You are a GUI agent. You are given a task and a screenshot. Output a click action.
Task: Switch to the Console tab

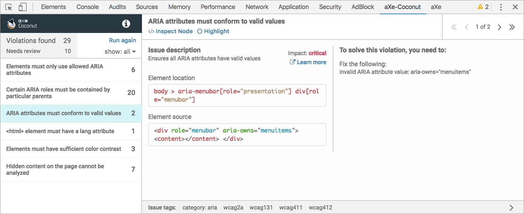coord(87,7)
